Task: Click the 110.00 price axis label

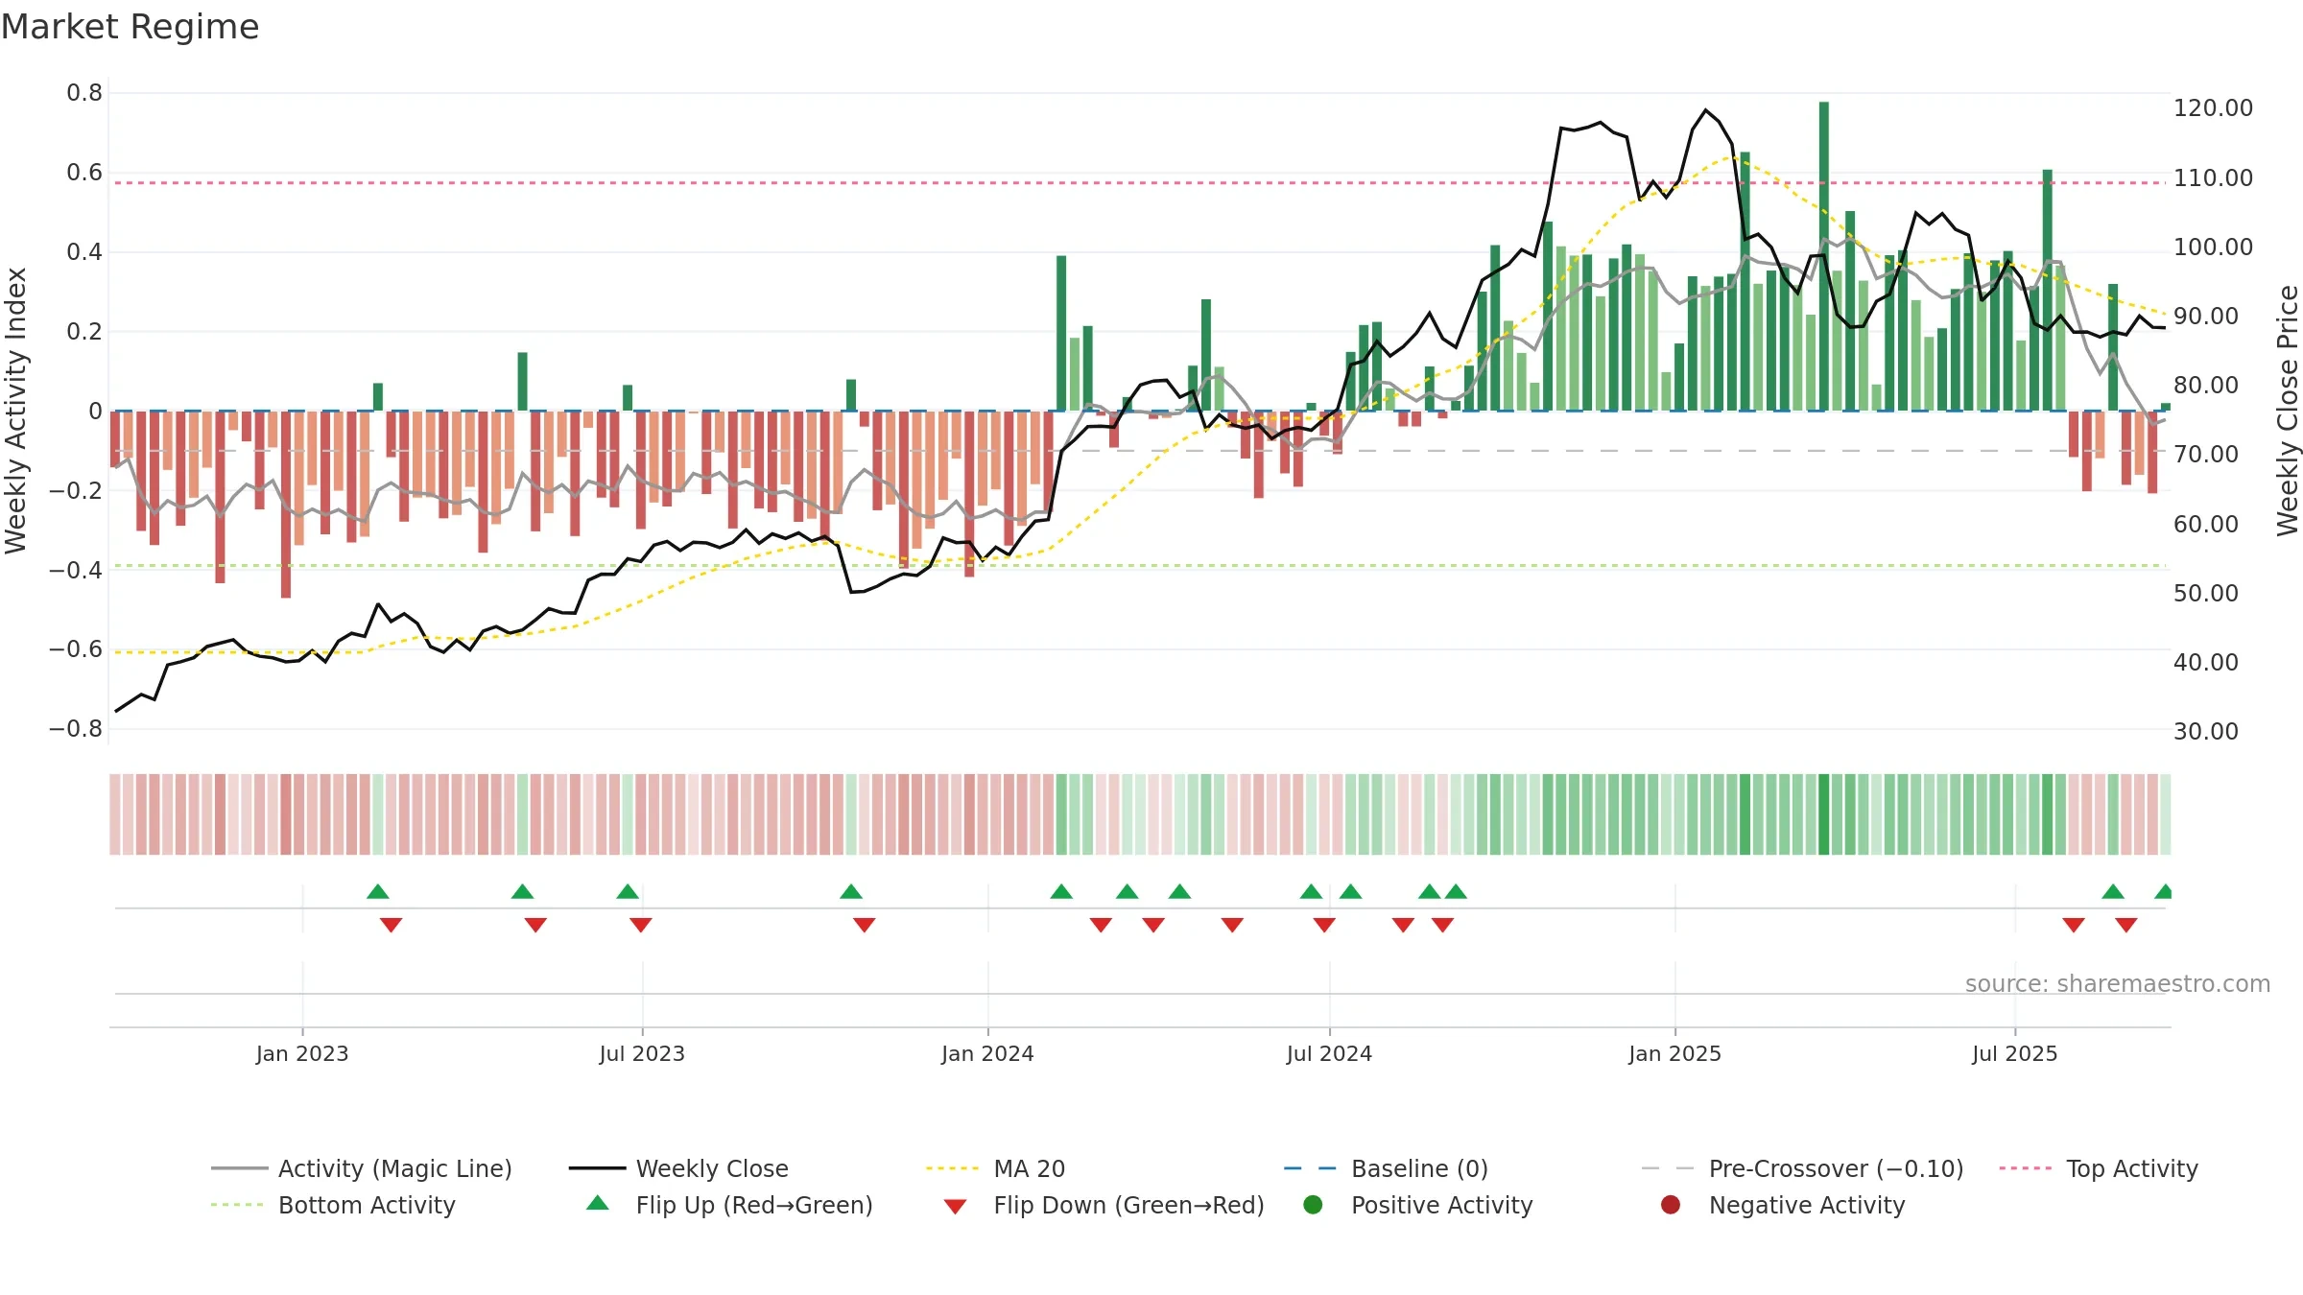Action: click(2213, 177)
